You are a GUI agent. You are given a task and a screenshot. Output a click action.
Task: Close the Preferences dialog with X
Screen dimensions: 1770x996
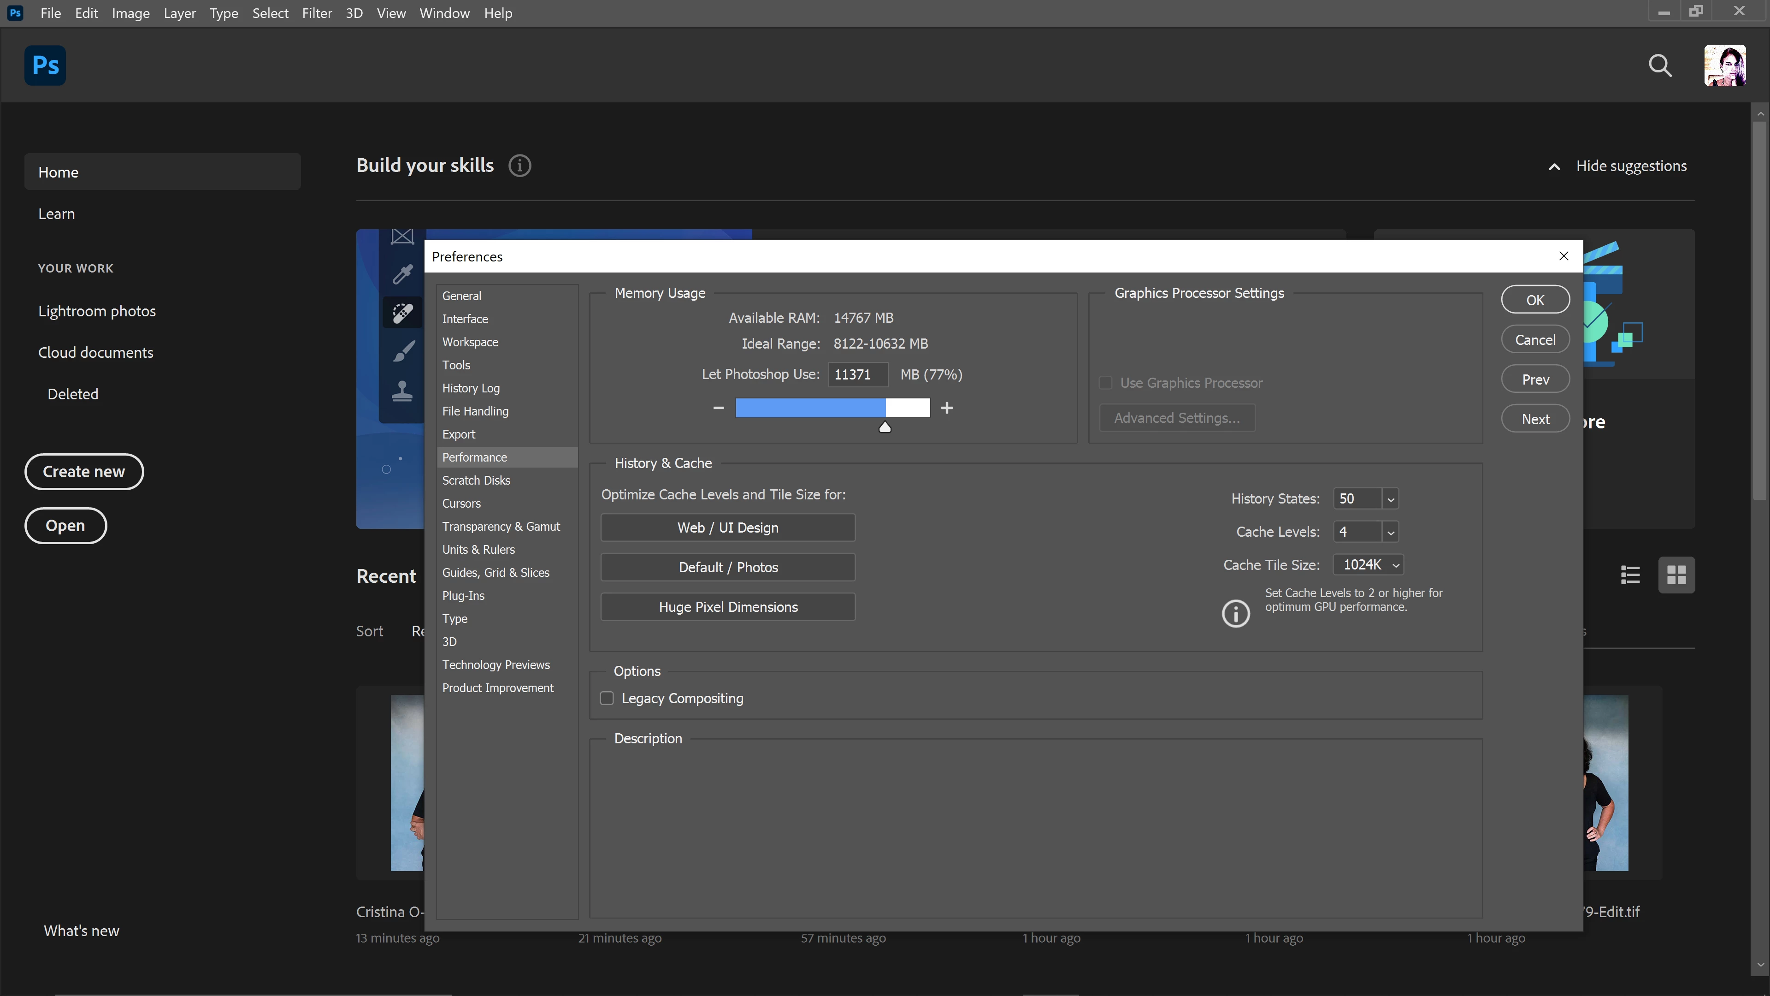(1564, 256)
